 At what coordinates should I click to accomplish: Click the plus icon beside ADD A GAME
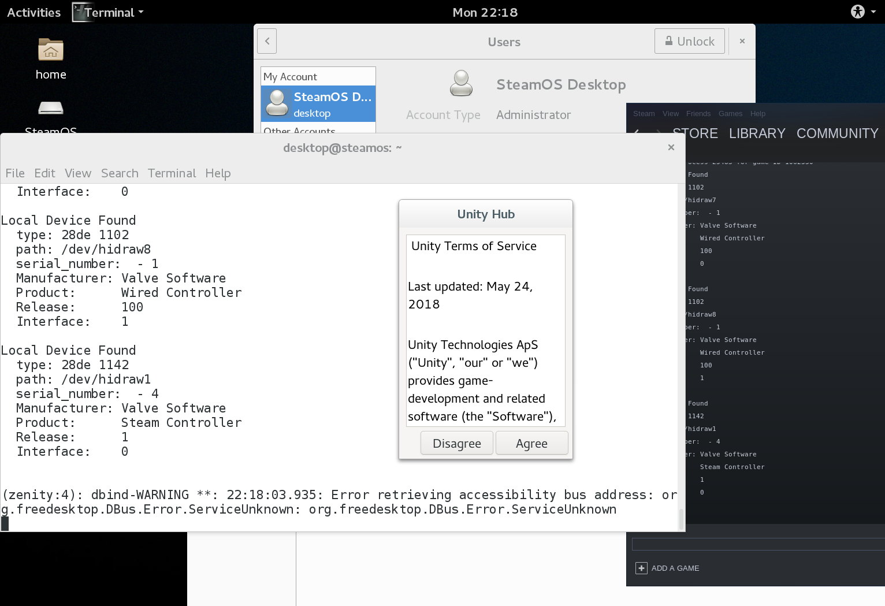click(x=641, y=568)
